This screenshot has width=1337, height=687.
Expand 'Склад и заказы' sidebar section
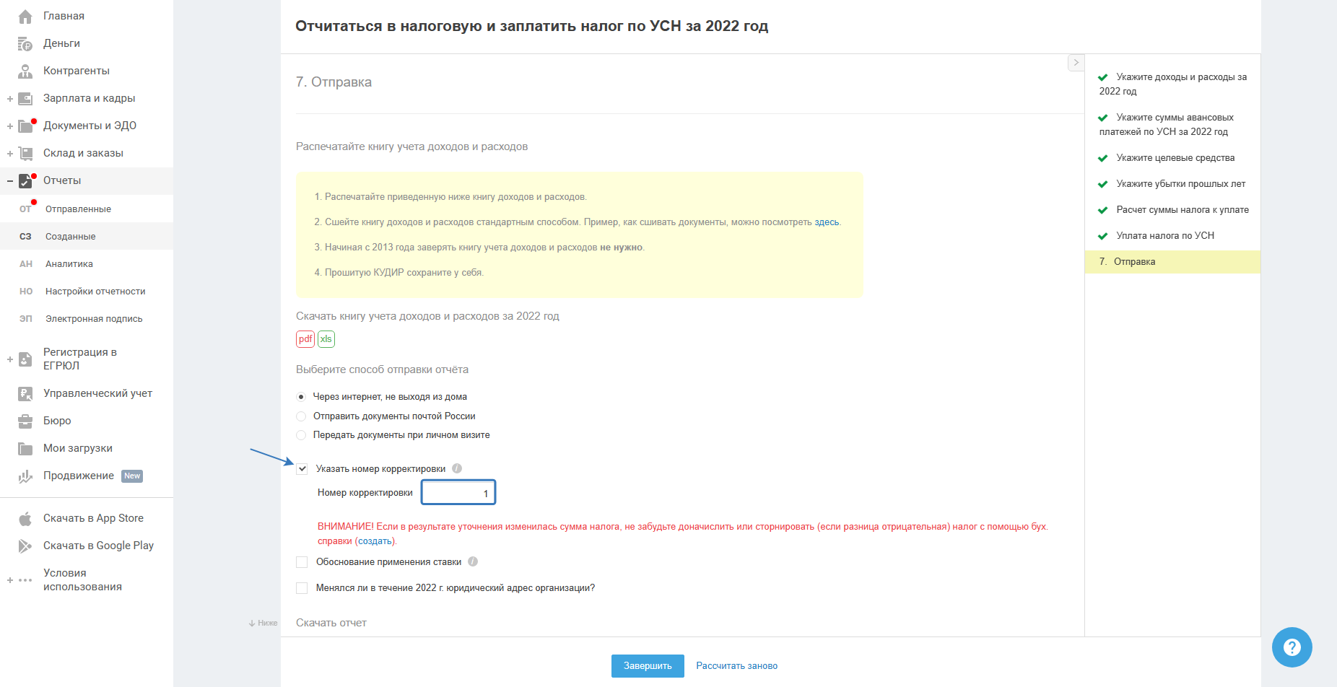click(x=10, y=154)
